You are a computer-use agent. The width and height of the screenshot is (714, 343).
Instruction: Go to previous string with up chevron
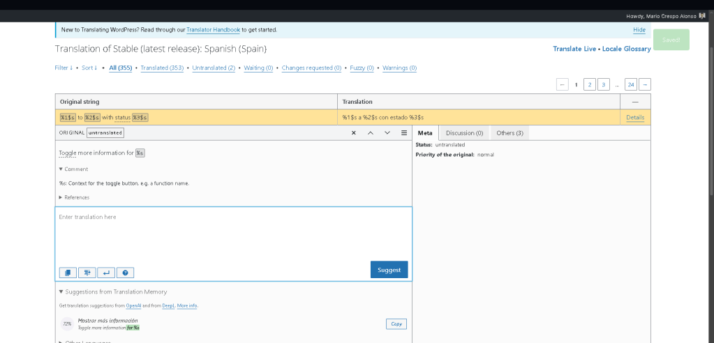pyautogui.click(x=370, y=132)
